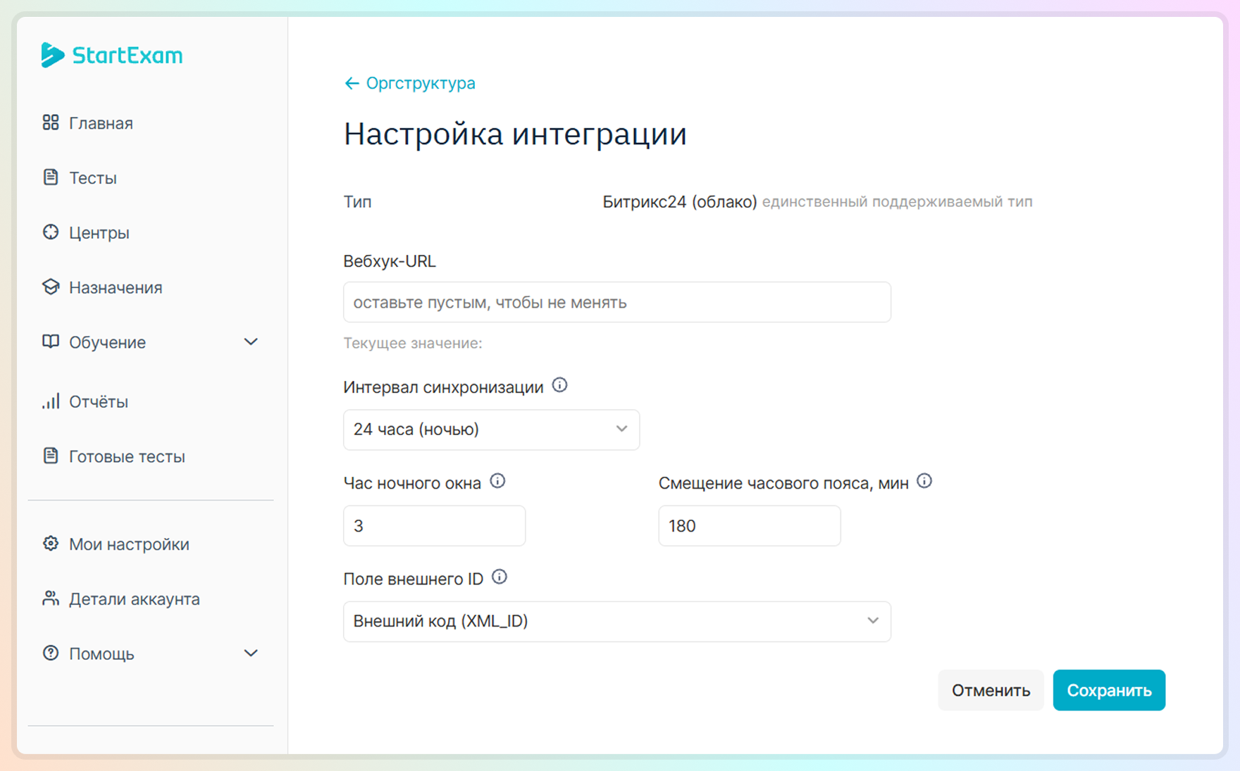The width and height of the screenshot is (1240, 771).
Task: Open the sync interval dropdown
Action: tap(491, 430)
